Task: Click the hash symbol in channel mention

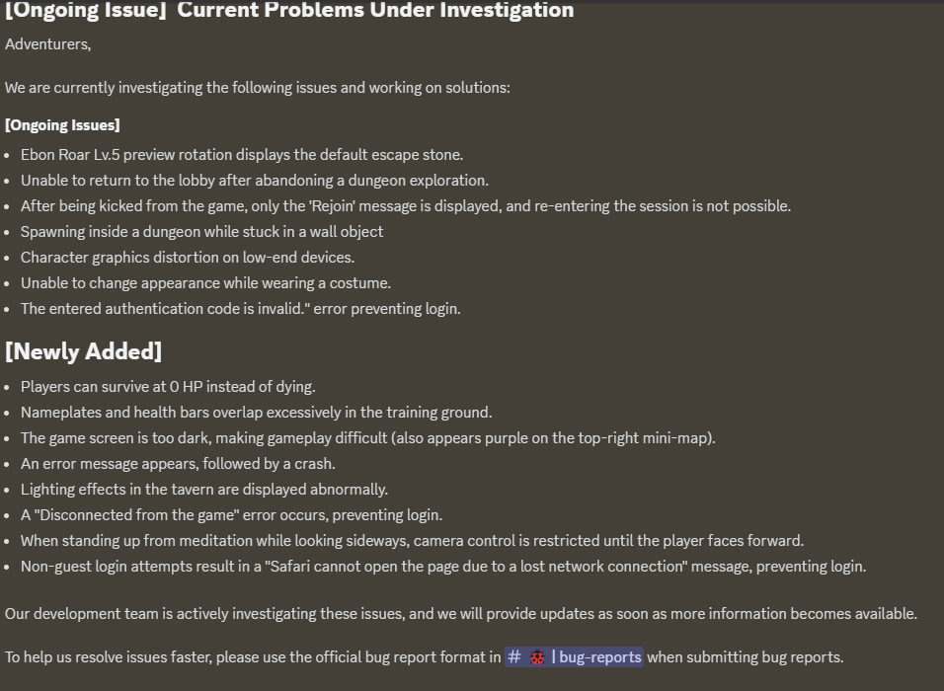Action: tap(514, 656)
